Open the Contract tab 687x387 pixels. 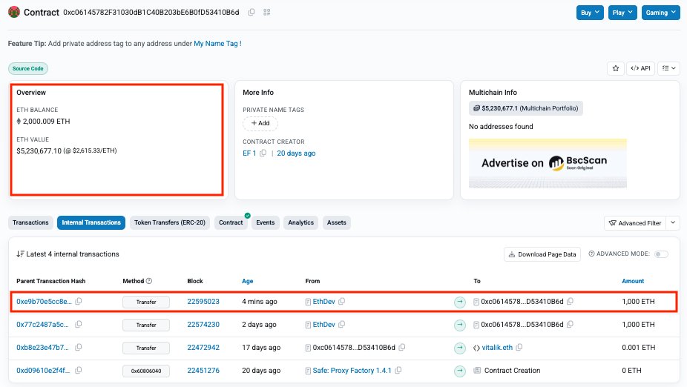point(231,222)
